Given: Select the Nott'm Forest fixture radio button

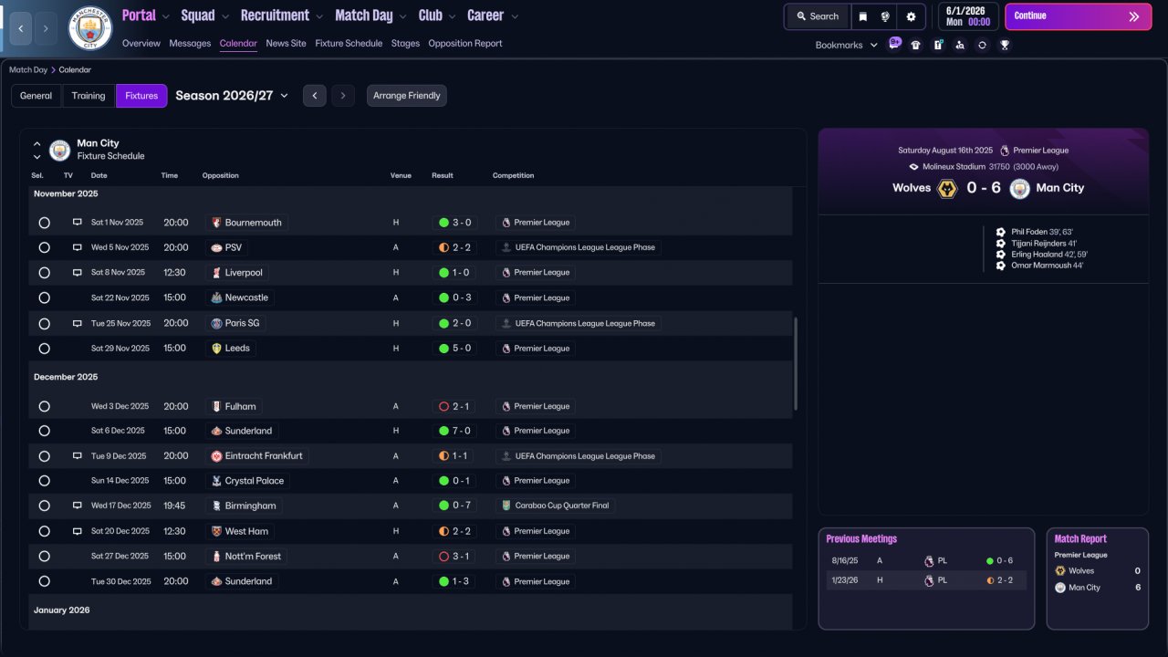Looking at the screenshot, I should point(44,556).
